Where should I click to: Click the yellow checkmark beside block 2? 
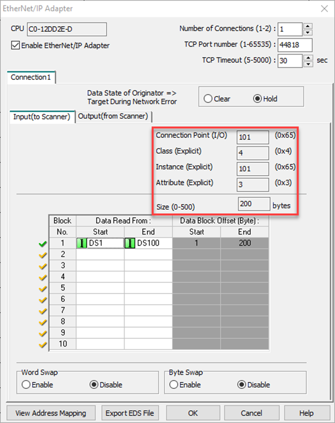coord(43,254)
